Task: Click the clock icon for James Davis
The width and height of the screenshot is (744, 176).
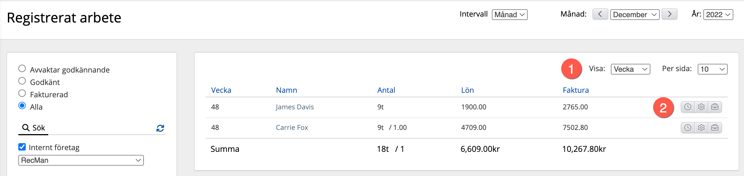Action: point(688,107)
